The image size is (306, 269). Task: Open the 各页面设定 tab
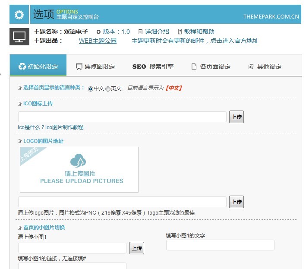coord(211,66)
